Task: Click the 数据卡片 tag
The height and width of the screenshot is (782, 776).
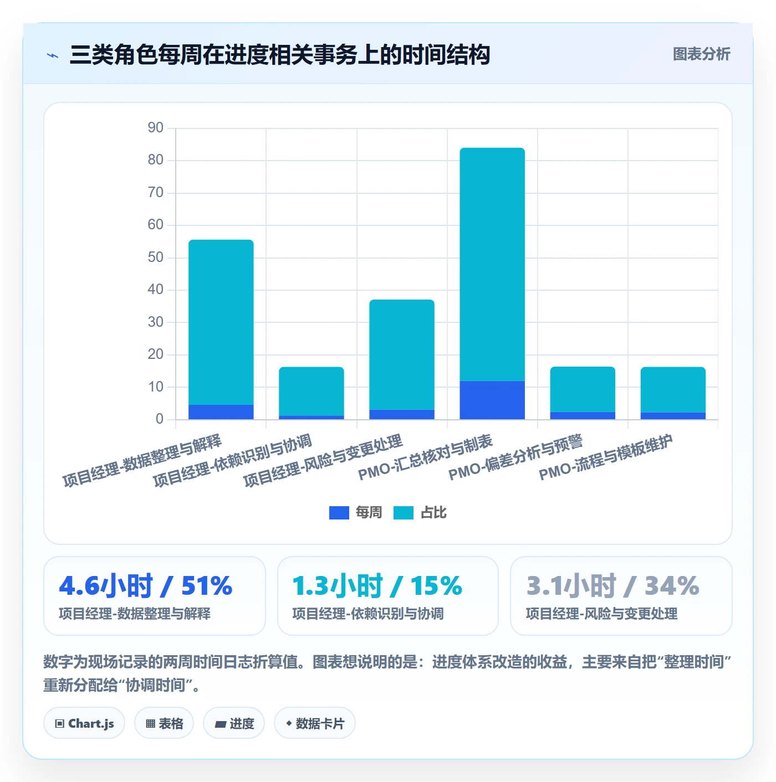Action: pyautogui.click(x=315, y=723)
